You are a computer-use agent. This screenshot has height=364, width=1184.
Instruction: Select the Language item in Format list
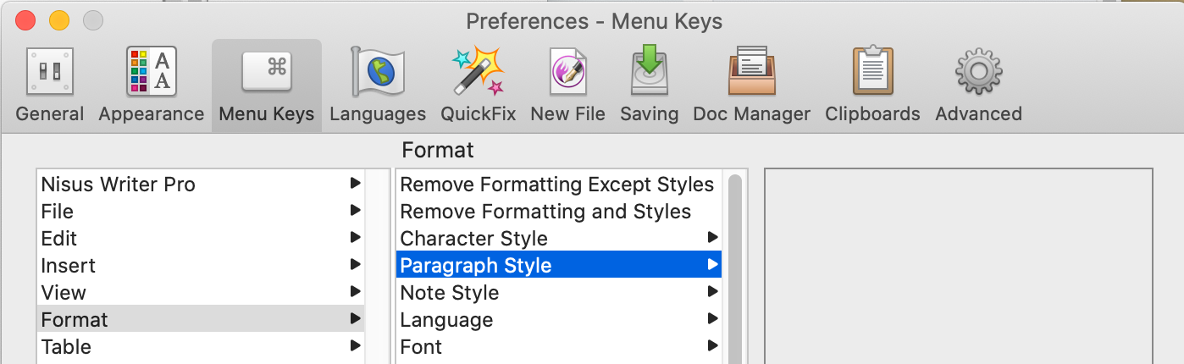(x=446, y=320)
